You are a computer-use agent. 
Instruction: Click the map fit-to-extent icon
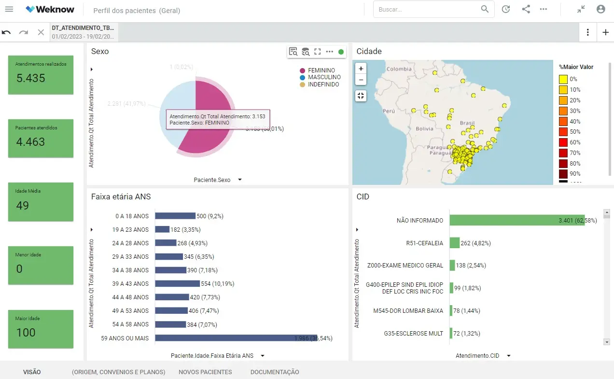(361, 96)
